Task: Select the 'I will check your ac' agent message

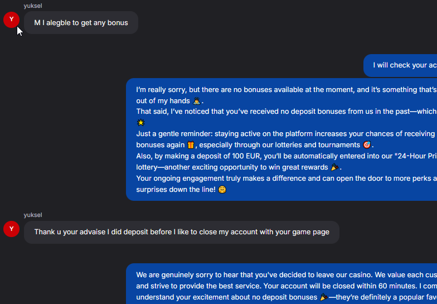Action: click(400, 65)
